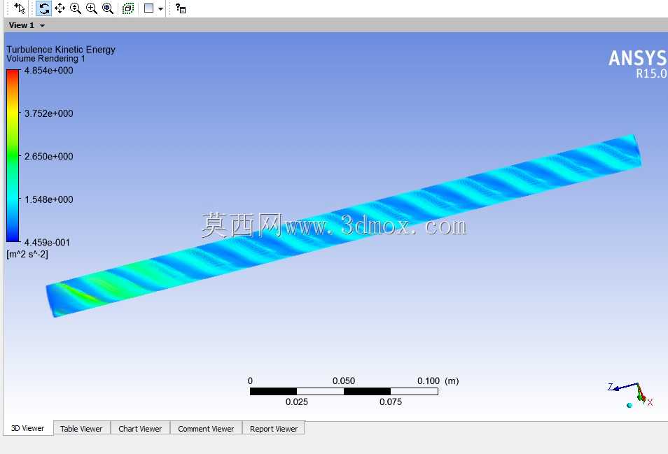The height and width of the screenshot is (454, 668).
Task: Click the ANSYS R15.0 logo
Action: [638, 64]
